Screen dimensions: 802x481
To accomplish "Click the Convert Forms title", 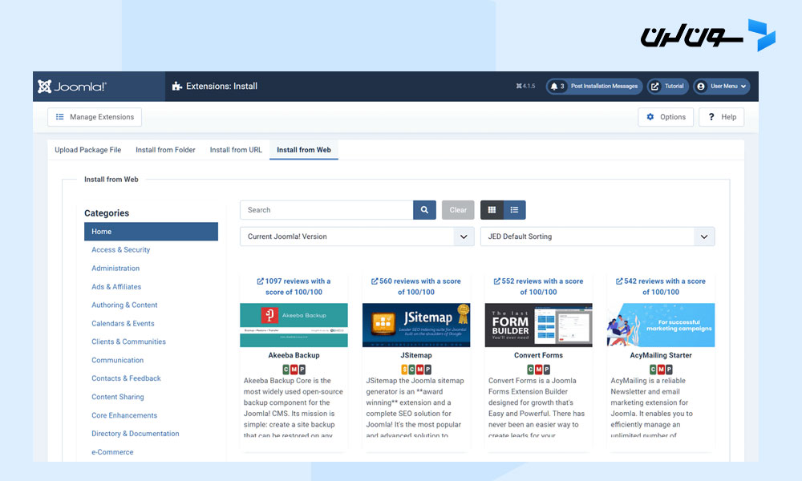I will click(538, 355).
